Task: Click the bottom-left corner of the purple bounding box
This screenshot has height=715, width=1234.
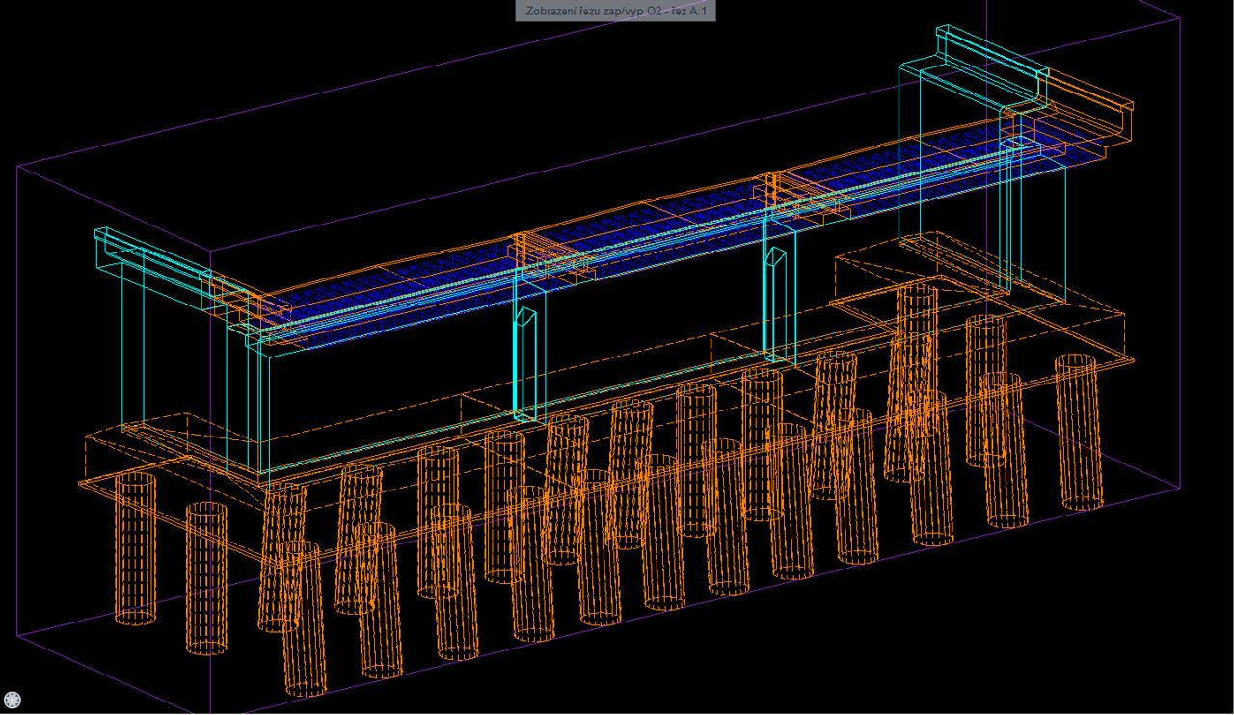Action: [x=18, y=638]
